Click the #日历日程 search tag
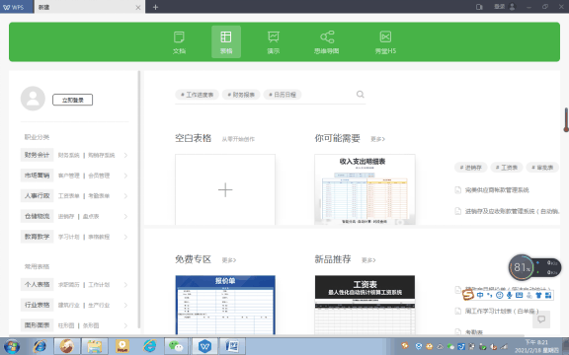Image resolution: width=569 pixels, height=355 pixels. pyautogui.click(x=283, y=95)
